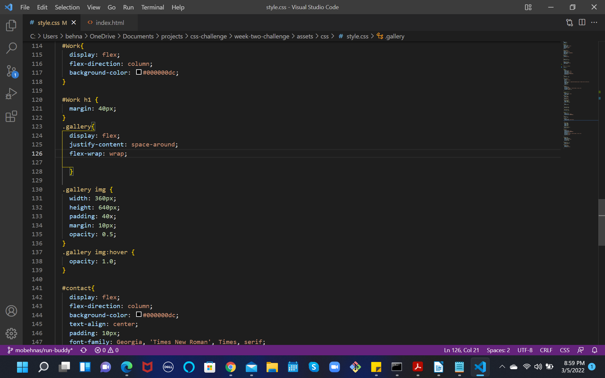Open the css folder breadcrumb

tap(324, 36)
